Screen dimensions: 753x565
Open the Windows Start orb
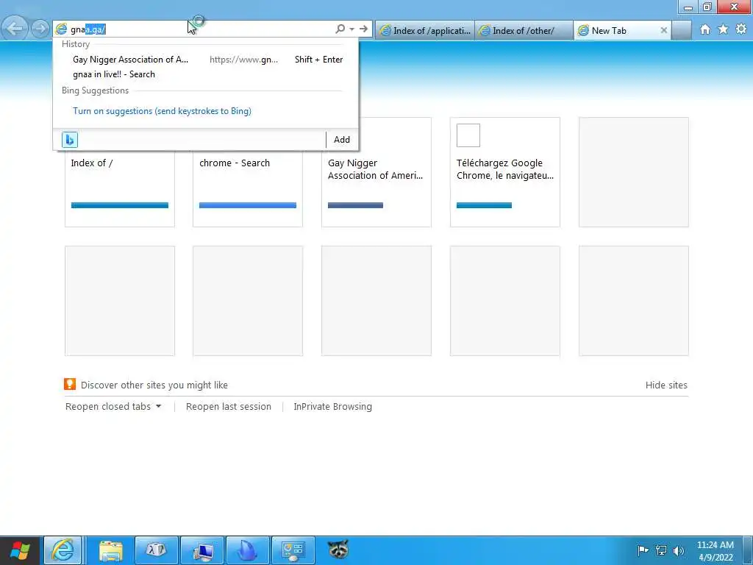click(20, 550)
